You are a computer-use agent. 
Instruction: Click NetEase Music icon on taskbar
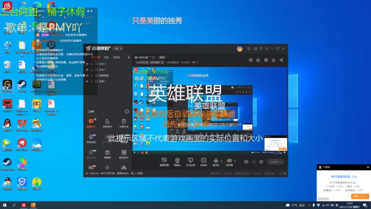[x=24, y=205]
